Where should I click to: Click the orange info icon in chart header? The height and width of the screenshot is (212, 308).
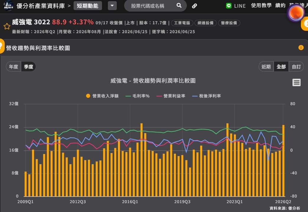coord(301,47)
